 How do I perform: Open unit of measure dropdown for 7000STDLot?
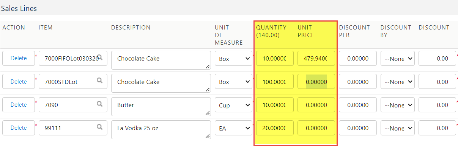point(233,82)
